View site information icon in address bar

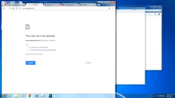pos(16,8)
